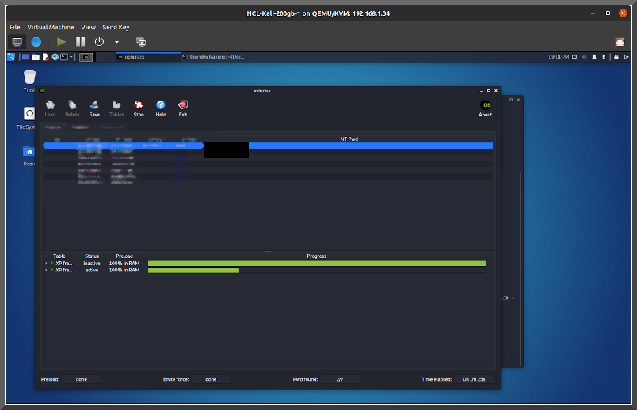Click the NT Pwd column header

pos(349,139)
